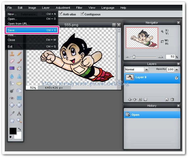Open the Edit menu
The image size is (189, 158).
coord(20,8)
